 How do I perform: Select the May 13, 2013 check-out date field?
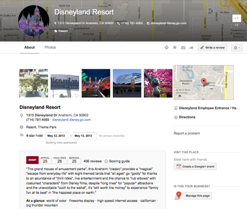point(84,136)
